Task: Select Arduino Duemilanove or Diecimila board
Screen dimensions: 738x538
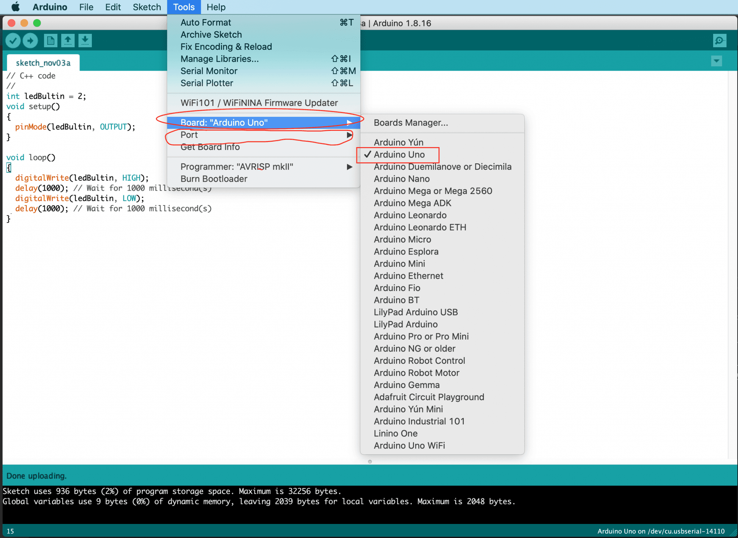Action: 442,167
